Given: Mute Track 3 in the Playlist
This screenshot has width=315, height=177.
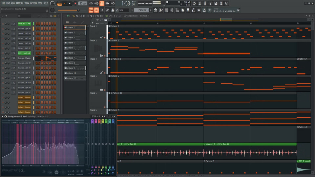Looking at the screenshot, I should (x=104, y=73).
